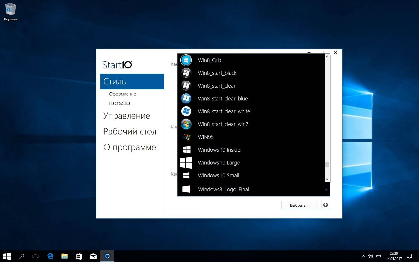The image size is (419, 262).
Task: Open the Настройка subsection
Action: click(x=120, y=103)
